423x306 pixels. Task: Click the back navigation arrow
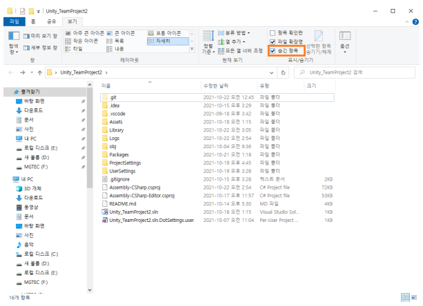coord(11,72)
